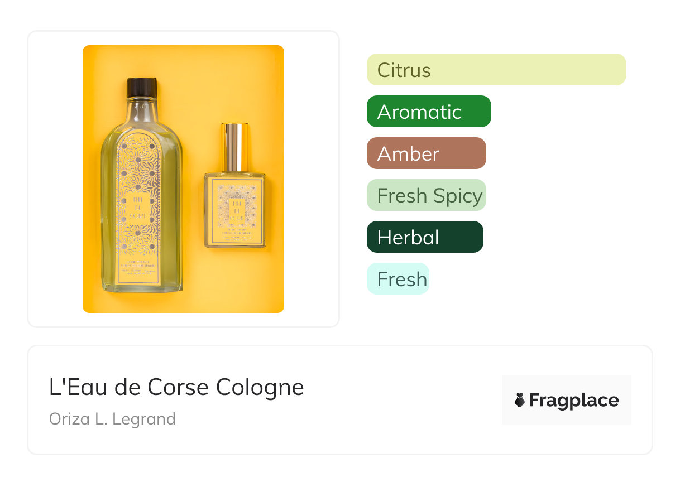Click the Fragplace wordmark text

pyautogui.click(x=574, y=400)
